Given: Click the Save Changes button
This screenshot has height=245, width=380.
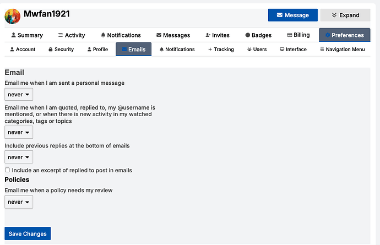Looking at the screenshot, I should tap(28, 233).
